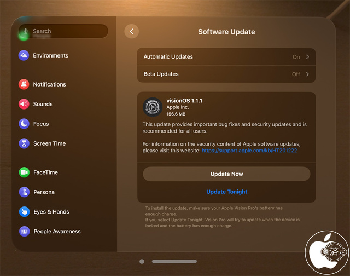Click the window bar at the bottom
Viewport: 350px width, 276px height.
click(174, 261)
